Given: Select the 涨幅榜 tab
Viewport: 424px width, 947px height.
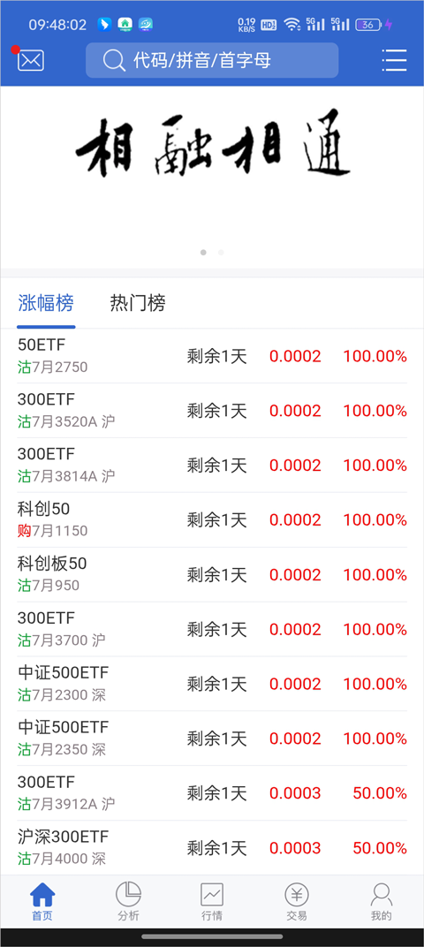Looking at the screenshot, I should click(x=46, y=303).
